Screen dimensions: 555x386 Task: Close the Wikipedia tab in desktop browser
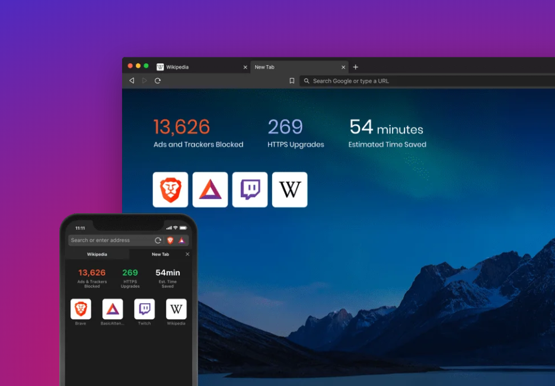[245, 67]
